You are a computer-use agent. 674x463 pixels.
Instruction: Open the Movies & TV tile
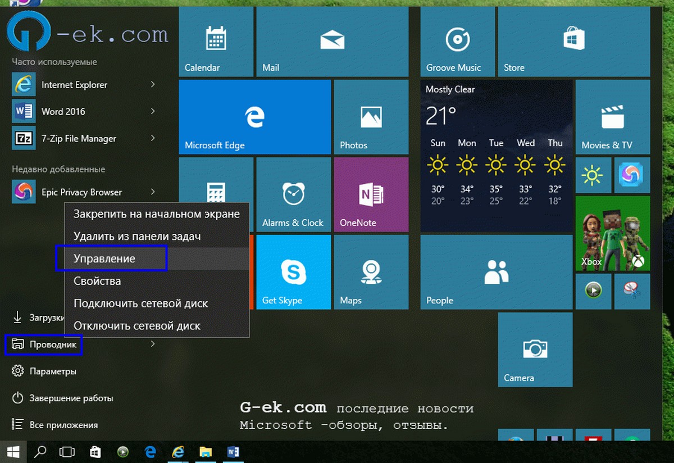(x=613, y=117)
